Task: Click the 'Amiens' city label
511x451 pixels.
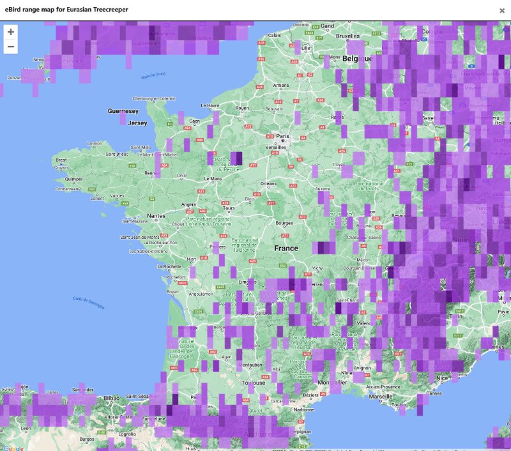Action: tap(281, 86)
